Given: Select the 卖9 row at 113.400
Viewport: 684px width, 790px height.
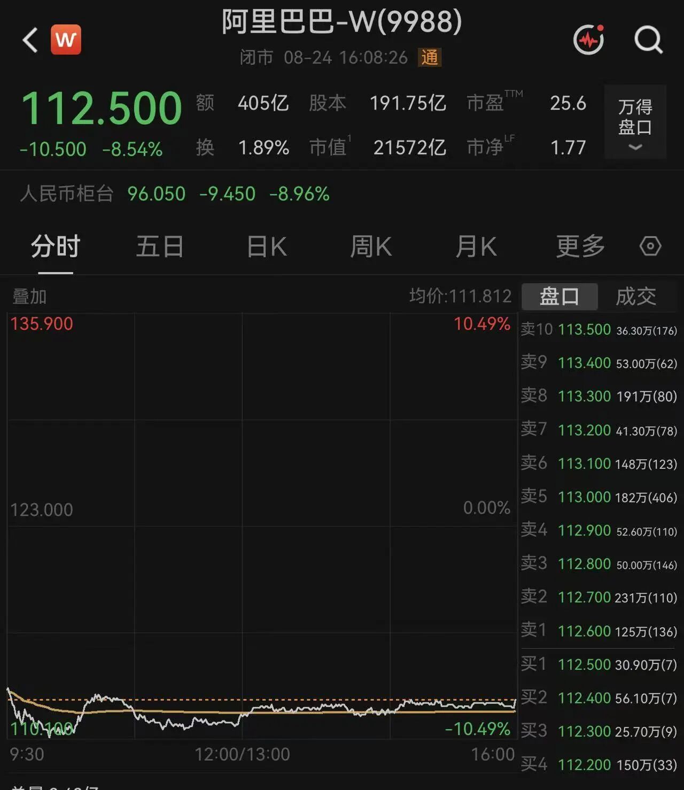Looking at the screenshot, I should (599, 363).
